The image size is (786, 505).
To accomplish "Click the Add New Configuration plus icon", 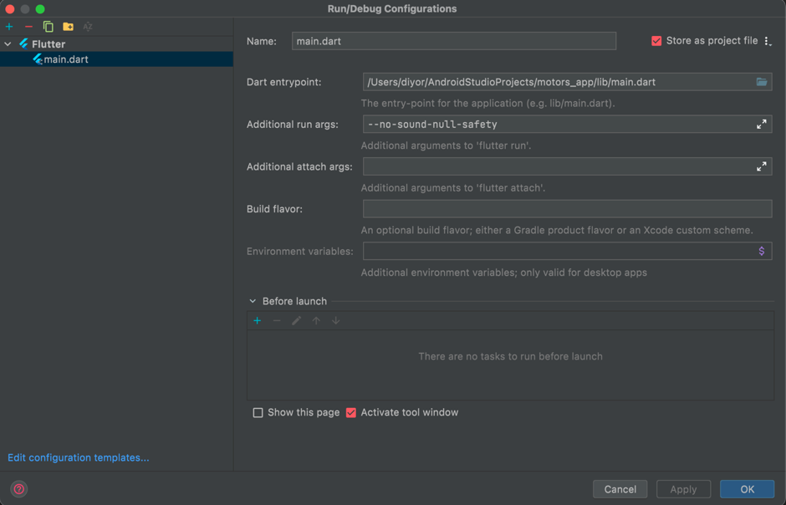I will [9, 27].
